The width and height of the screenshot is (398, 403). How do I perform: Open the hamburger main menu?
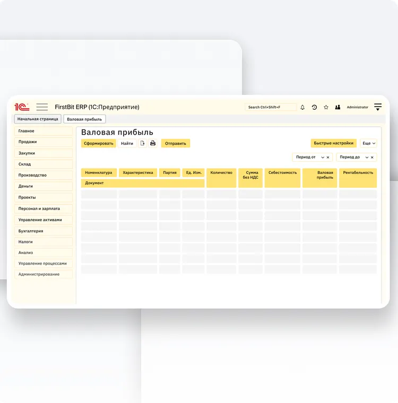(x=42, y=107)
